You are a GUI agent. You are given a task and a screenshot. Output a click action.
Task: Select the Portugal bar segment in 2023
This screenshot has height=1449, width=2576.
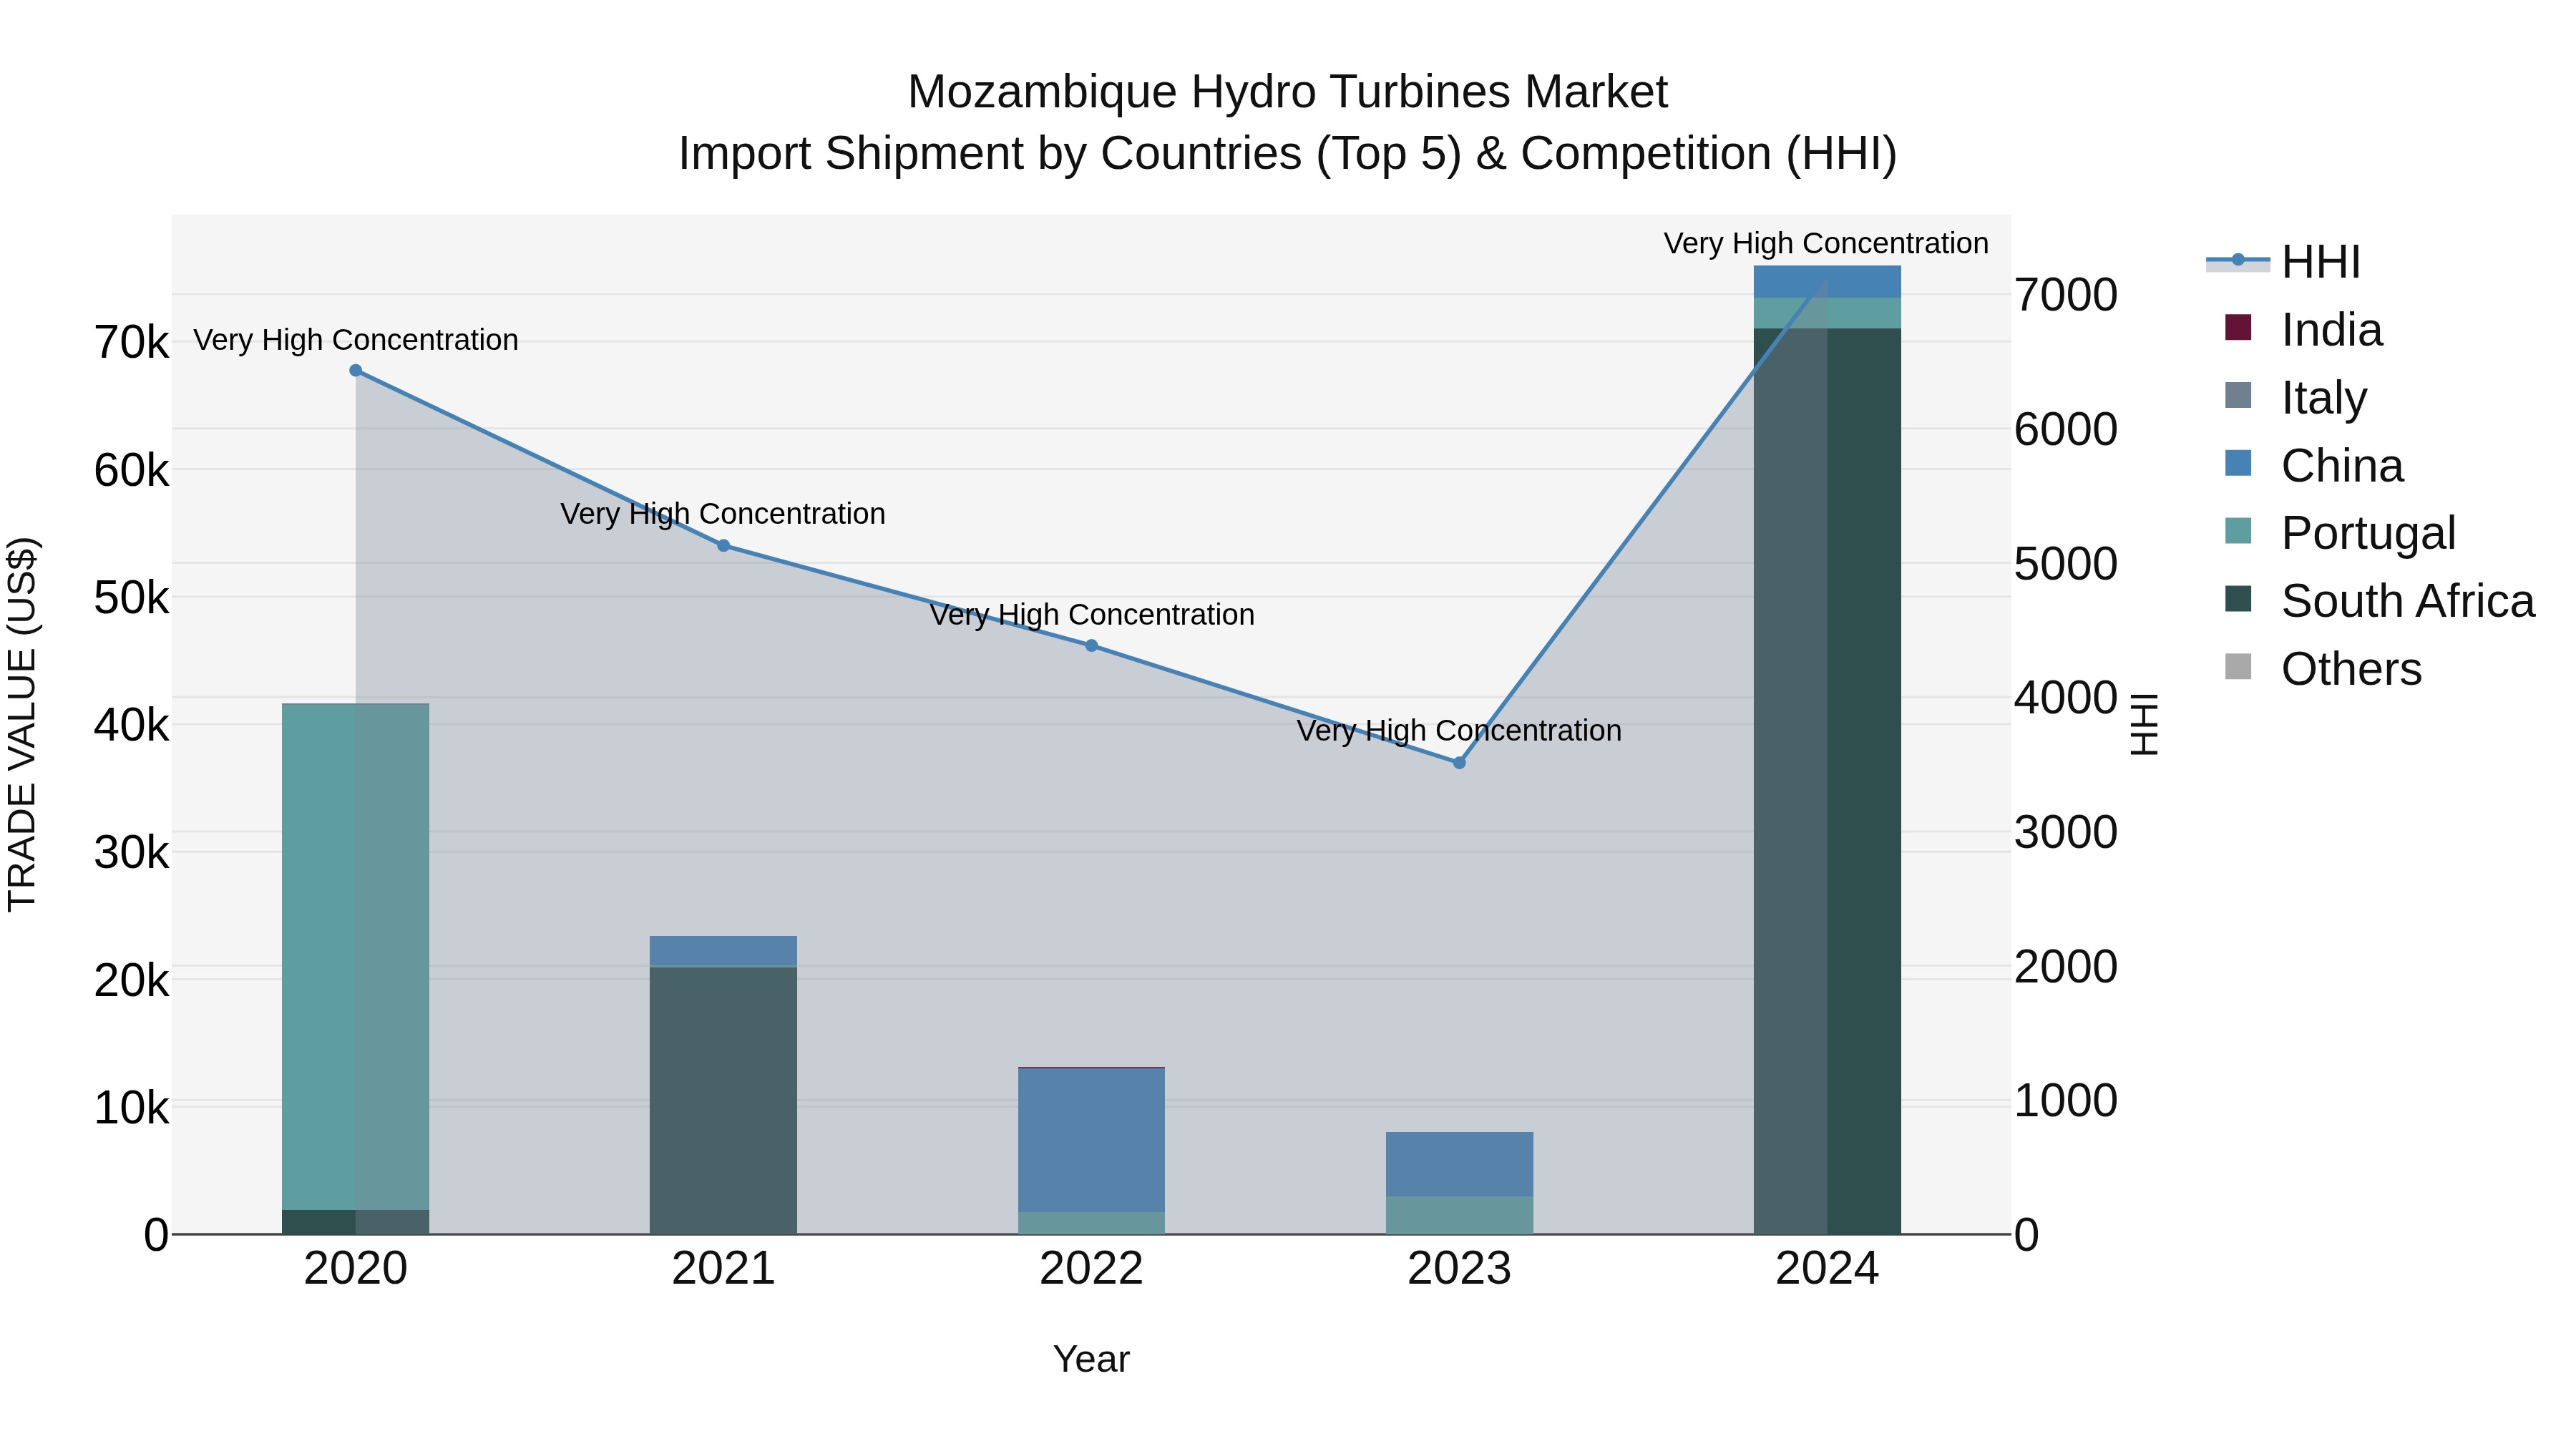(x=1460, y=1215)
